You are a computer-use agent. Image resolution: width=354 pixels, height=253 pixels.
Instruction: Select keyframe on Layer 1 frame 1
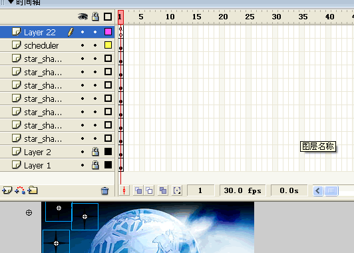click(121, 165)
